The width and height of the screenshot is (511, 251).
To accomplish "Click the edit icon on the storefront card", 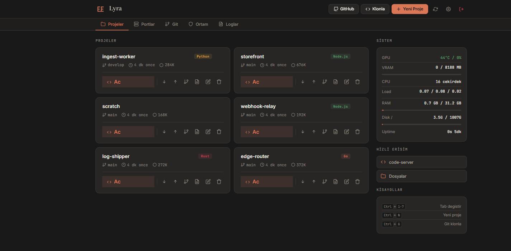I will pos(346,82).
